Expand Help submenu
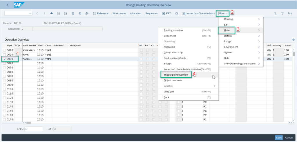Image resolution: width=297 pixels, height=142 pixels. click(x=241, y=58)
